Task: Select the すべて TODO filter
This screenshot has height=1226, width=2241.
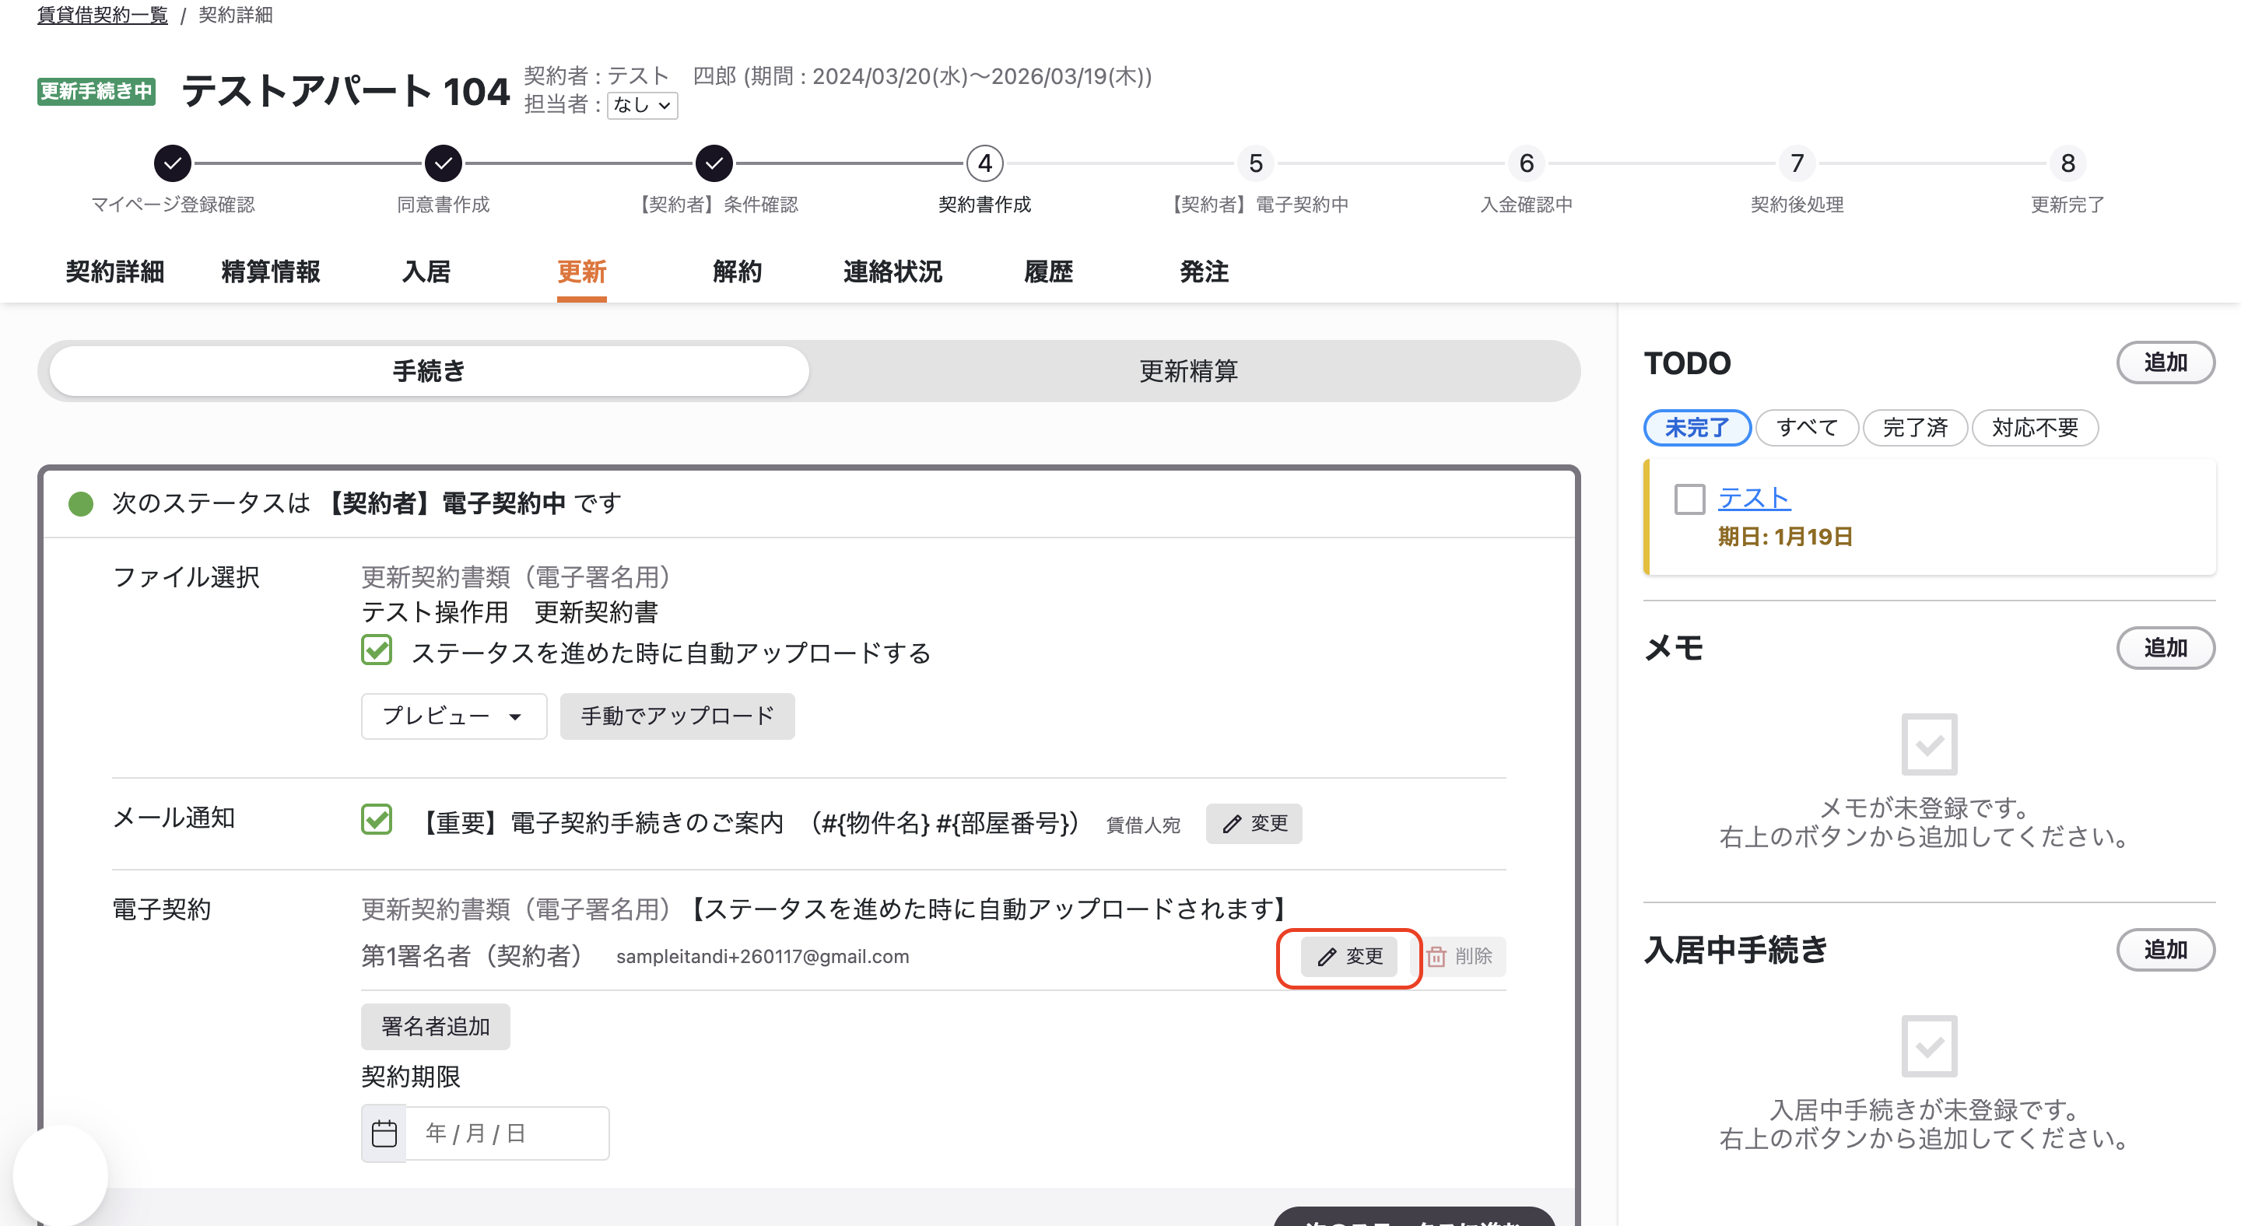Action: click(1807, 428)
